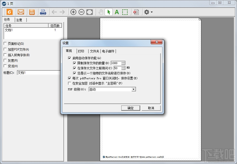Activate the Zoom Out magnifier icon
The width and height of the screenshot is (237, 164).
click(81, 12)
